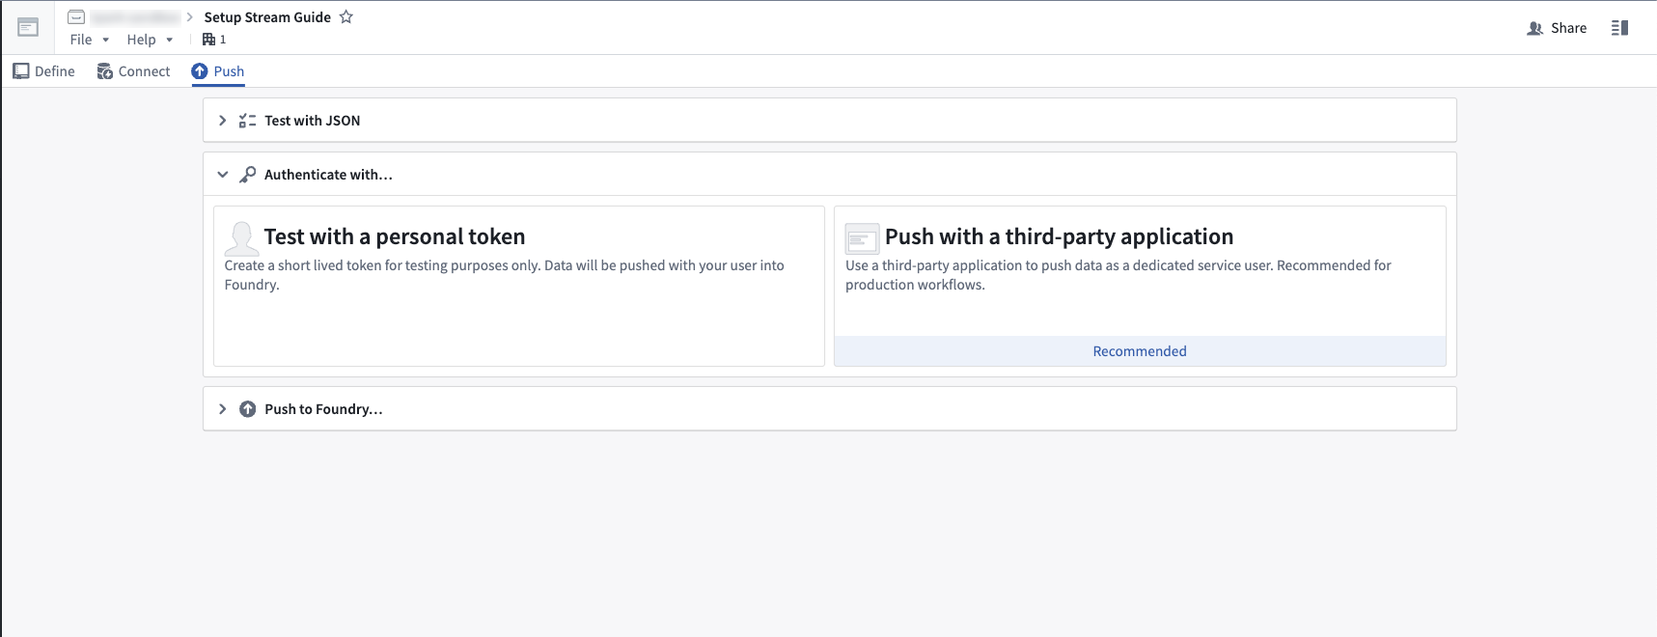
Task: Star the Setup Stream Guide as favorite
Action: pyautogui.click(x=346, y=17)
